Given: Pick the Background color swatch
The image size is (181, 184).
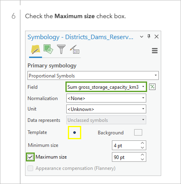Looking at the screenshot, I should [x=138, y=132].
